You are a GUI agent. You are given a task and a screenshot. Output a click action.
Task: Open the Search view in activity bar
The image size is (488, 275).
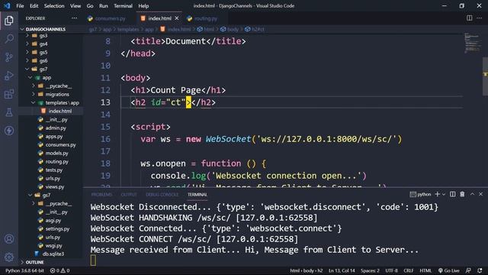click(9, 39)
